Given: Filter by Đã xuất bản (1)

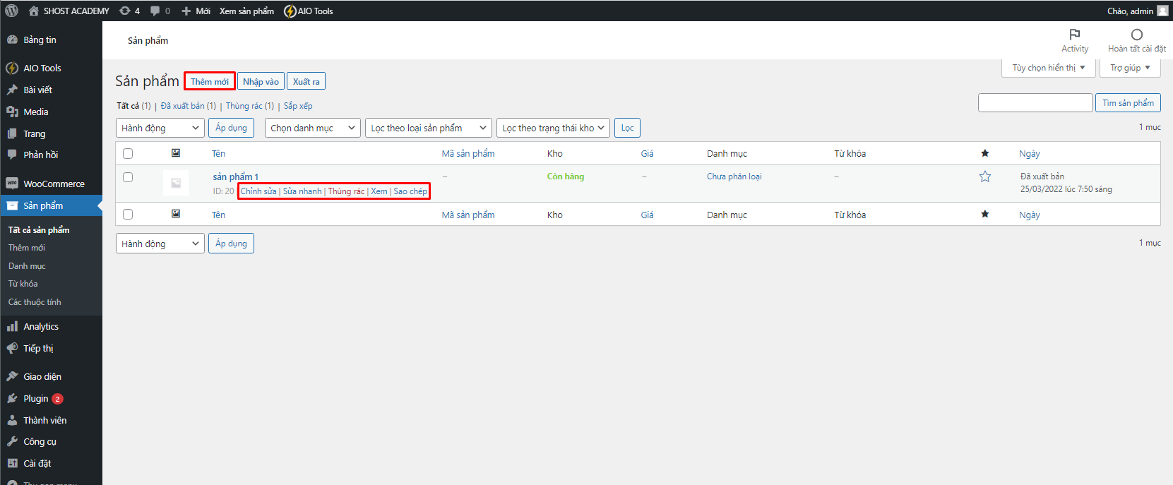Looking at the screenshot, I should (x=189, y=106).
